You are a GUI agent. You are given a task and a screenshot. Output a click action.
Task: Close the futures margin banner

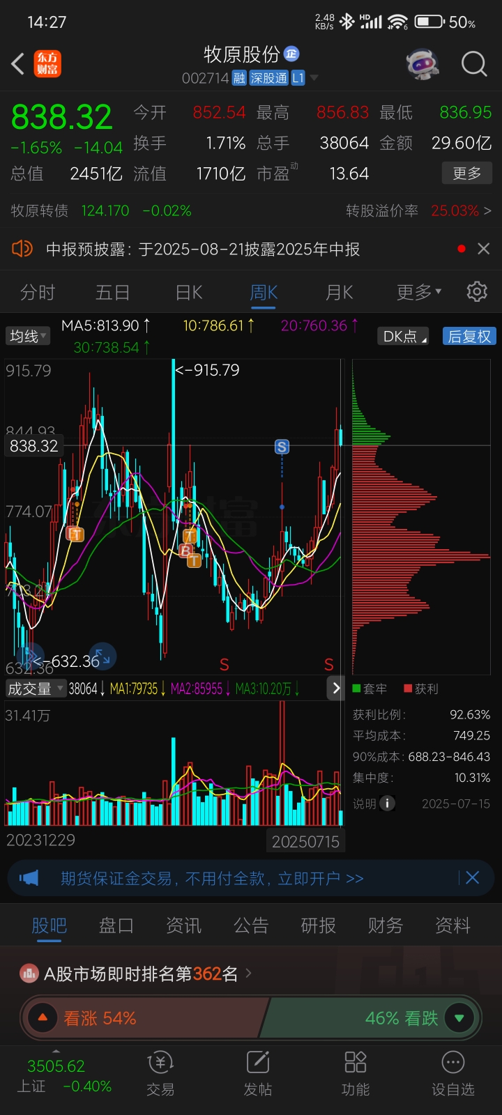(472, 878)
